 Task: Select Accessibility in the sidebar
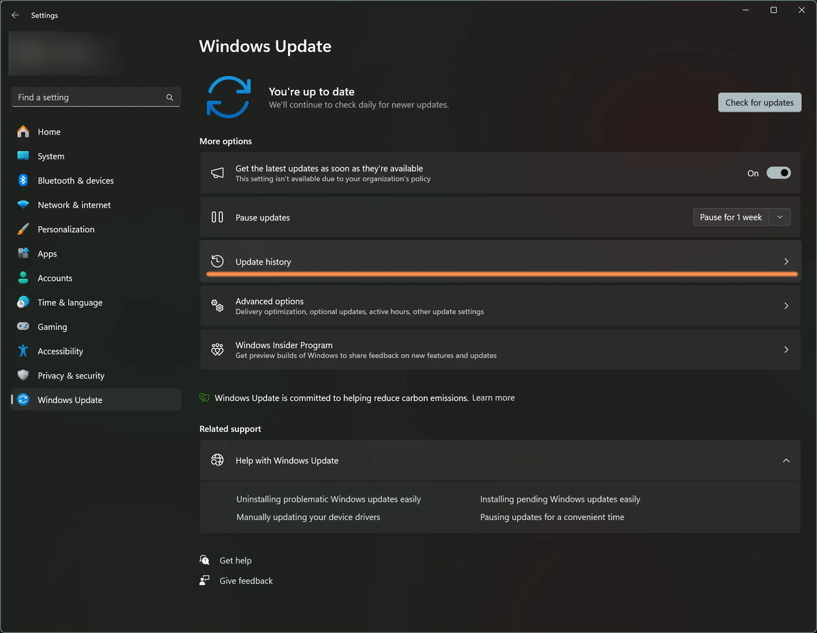(x=96, y=351)
